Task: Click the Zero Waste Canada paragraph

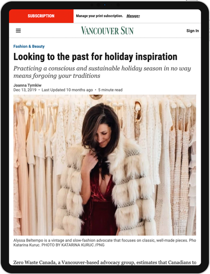Action: pyautogui.click(x=105, y=262)
